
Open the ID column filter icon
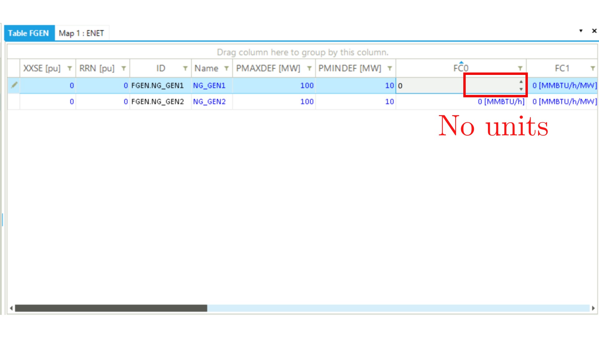185,68
